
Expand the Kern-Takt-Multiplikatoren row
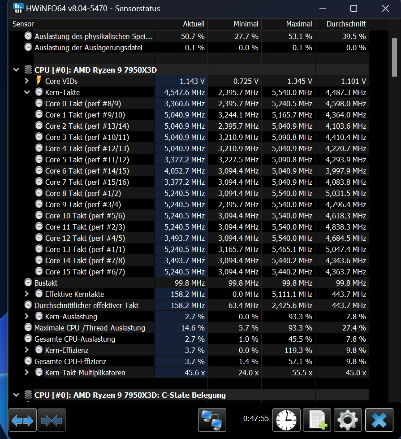tap(26, 372)
